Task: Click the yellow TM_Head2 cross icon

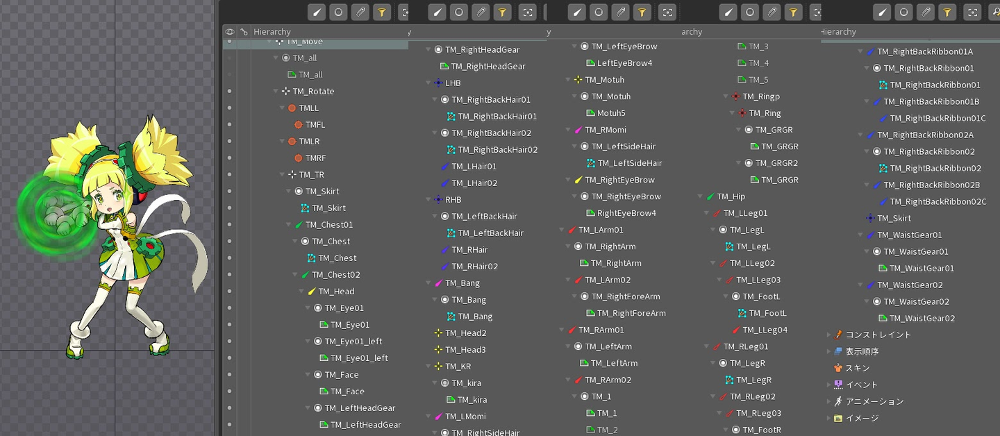Action: 438,333
